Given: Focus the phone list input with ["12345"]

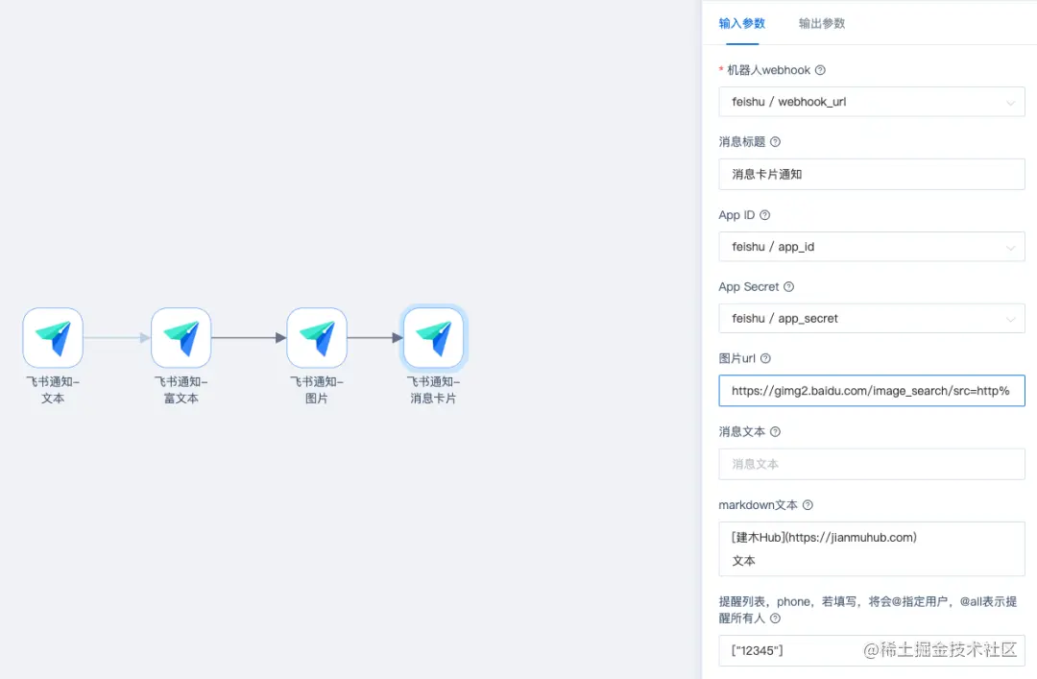Looking at the screenshot, I should tap(872, 650).
